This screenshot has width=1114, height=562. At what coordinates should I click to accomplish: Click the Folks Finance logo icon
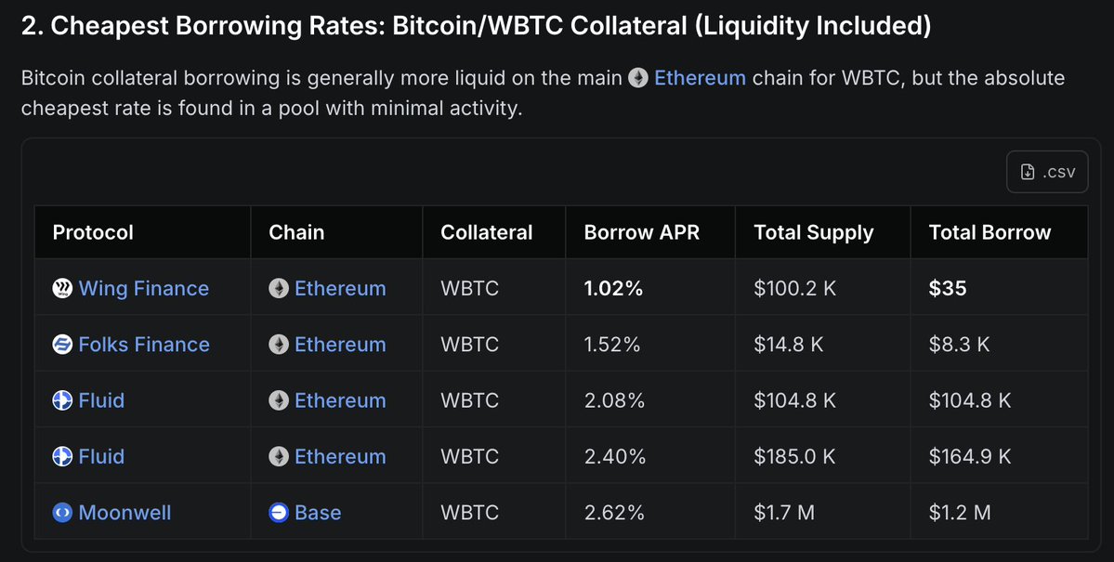[x=62, y=345]
